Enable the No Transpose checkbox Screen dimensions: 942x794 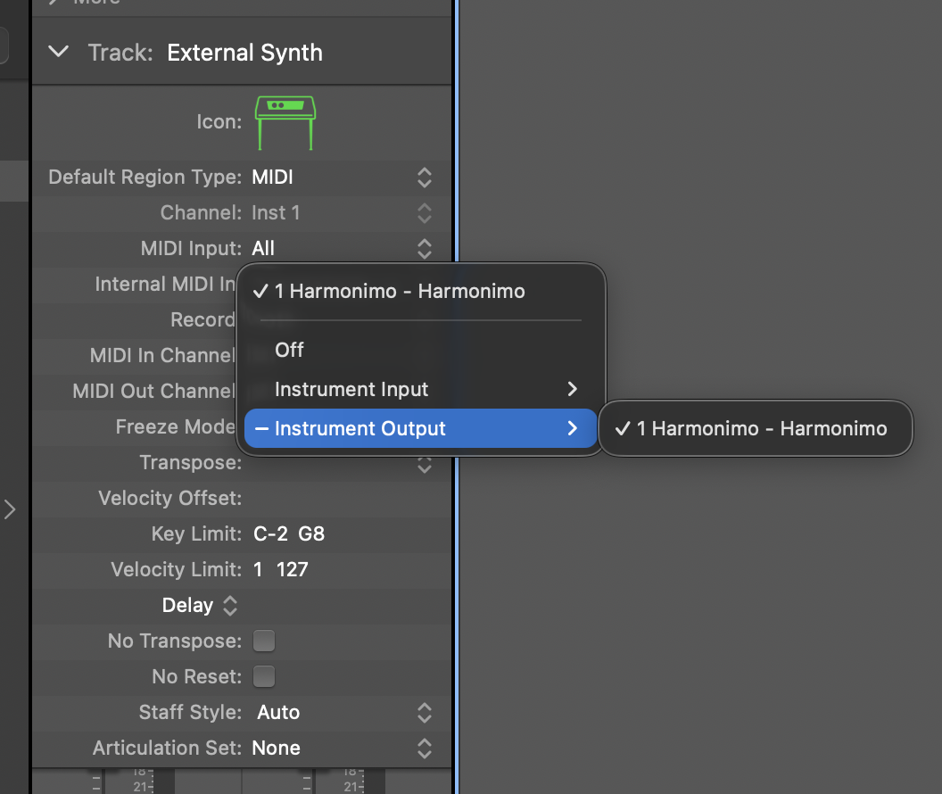coord(264,641)
